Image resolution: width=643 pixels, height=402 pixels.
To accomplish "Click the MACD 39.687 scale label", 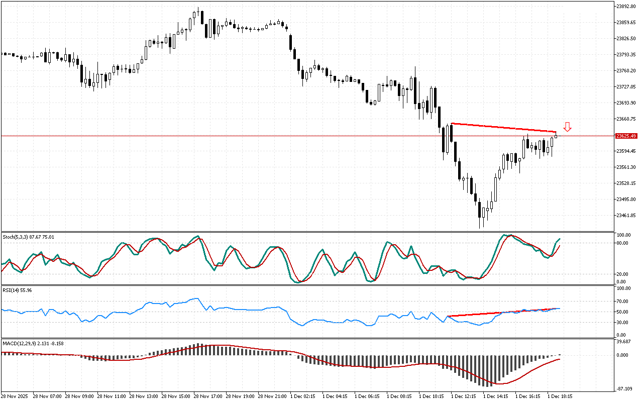I will tap(625, 342).
